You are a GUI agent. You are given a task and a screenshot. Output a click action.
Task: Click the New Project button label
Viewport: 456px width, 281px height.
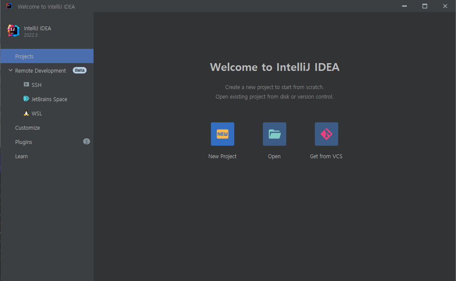(222, 156)
